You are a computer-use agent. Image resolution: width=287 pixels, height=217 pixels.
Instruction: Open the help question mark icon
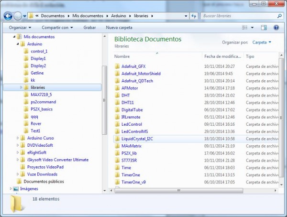pyautogui.click(x=276, y=28)
